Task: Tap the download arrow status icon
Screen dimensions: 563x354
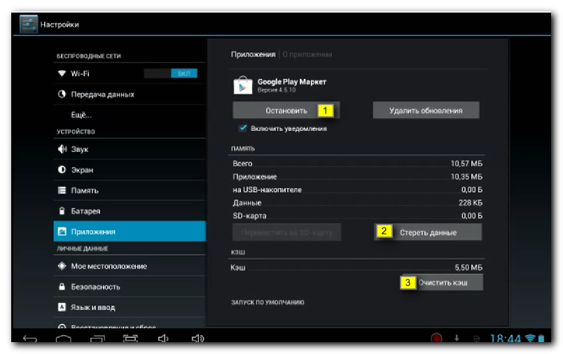Action: 457,338
